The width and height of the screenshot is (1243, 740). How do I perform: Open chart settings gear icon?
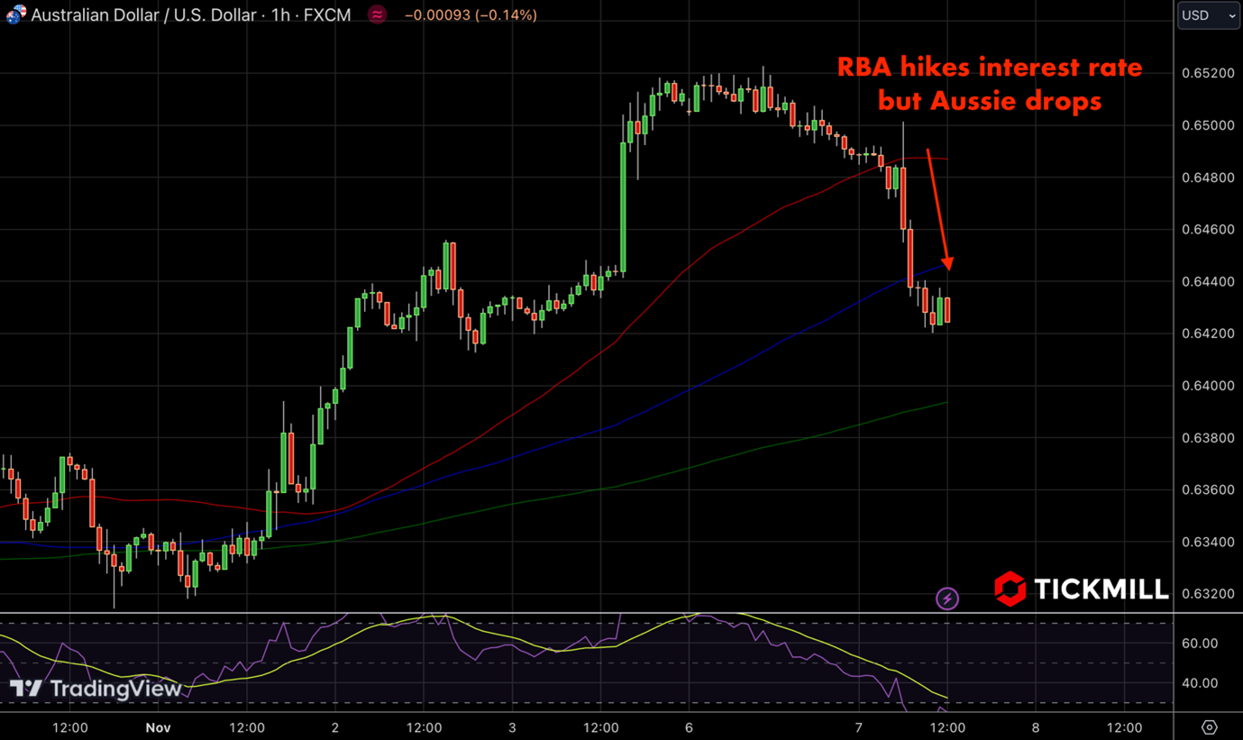coord(1210,726)
